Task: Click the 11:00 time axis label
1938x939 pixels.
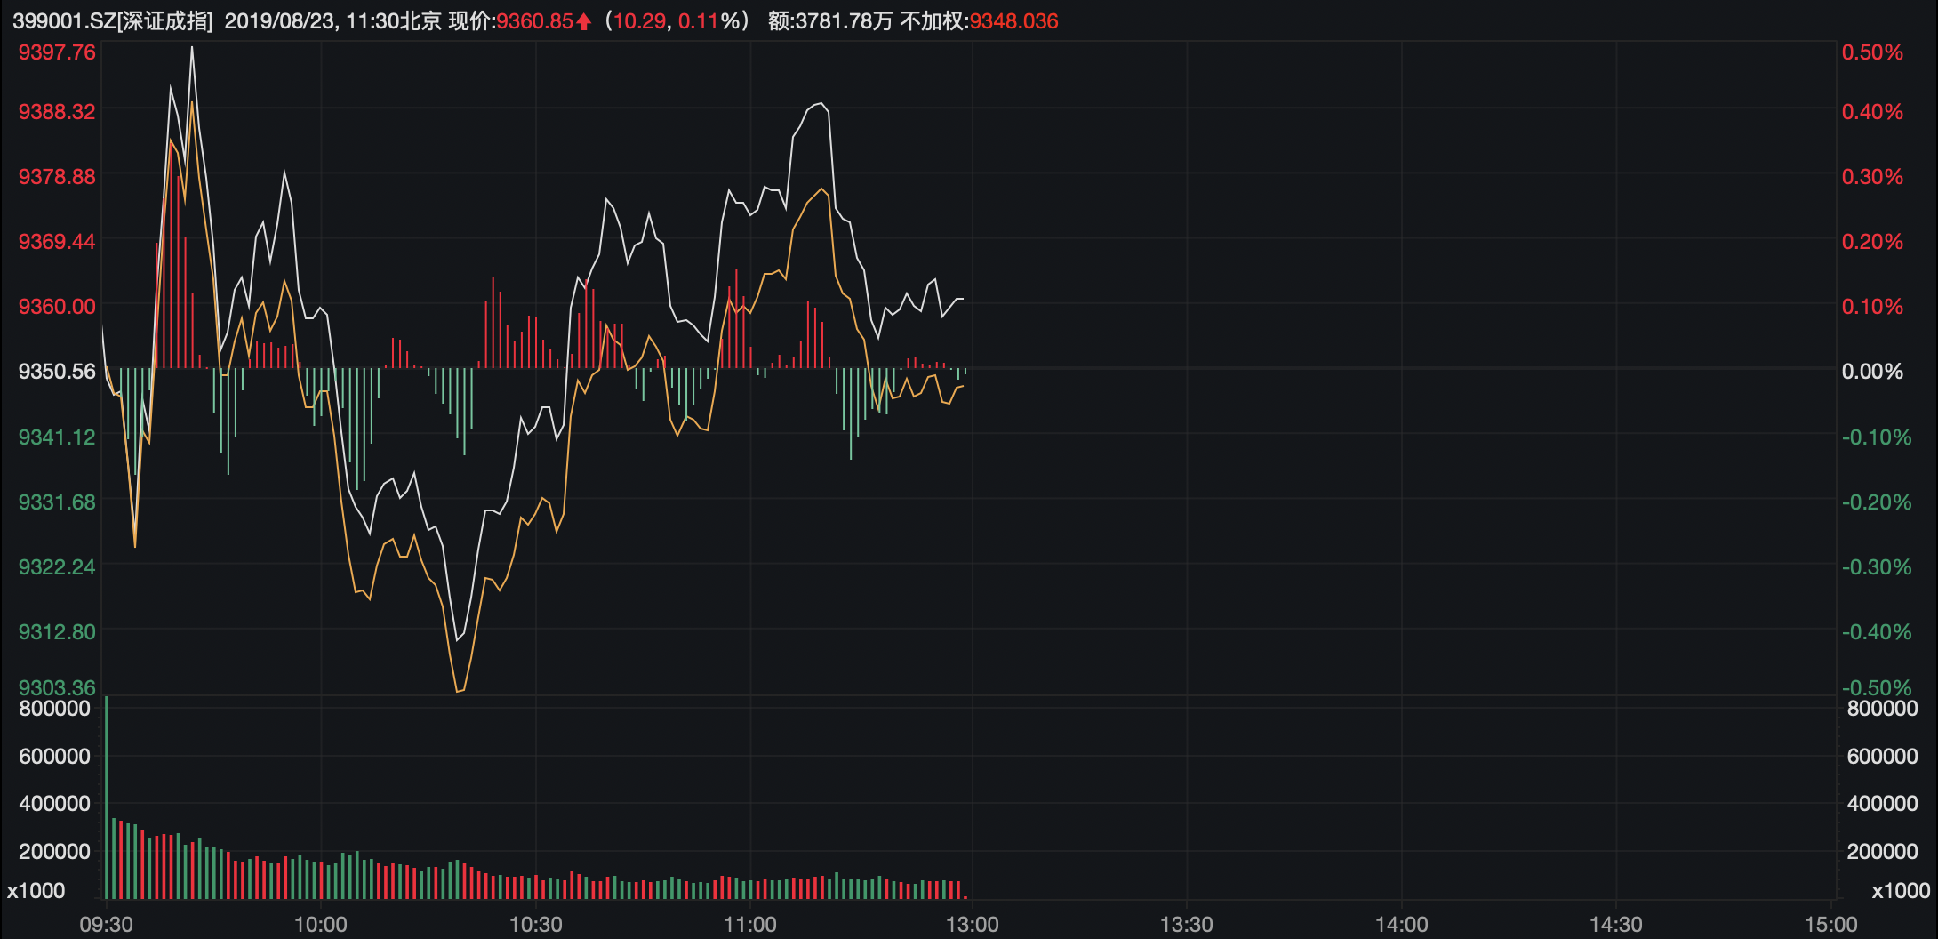Action: tap(750, 925)
